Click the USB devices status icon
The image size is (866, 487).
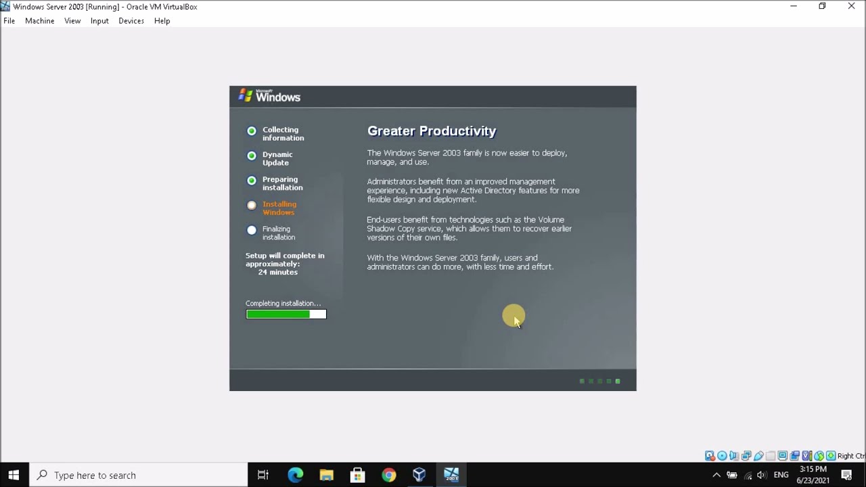[x=758, y=456]
